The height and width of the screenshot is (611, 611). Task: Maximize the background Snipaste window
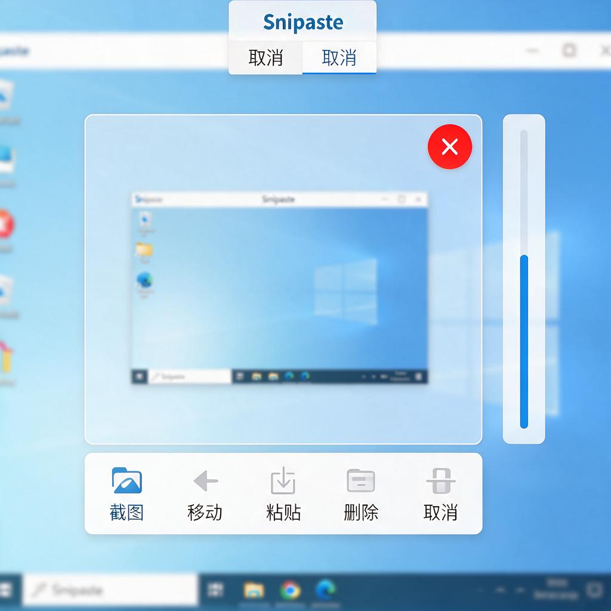coord(569,50)
